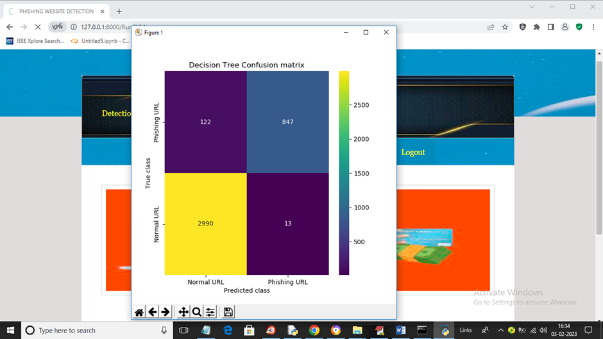Open a new browser tab
Screen dimensions: 603x339
pyautogui.click(x=119, y=12)
